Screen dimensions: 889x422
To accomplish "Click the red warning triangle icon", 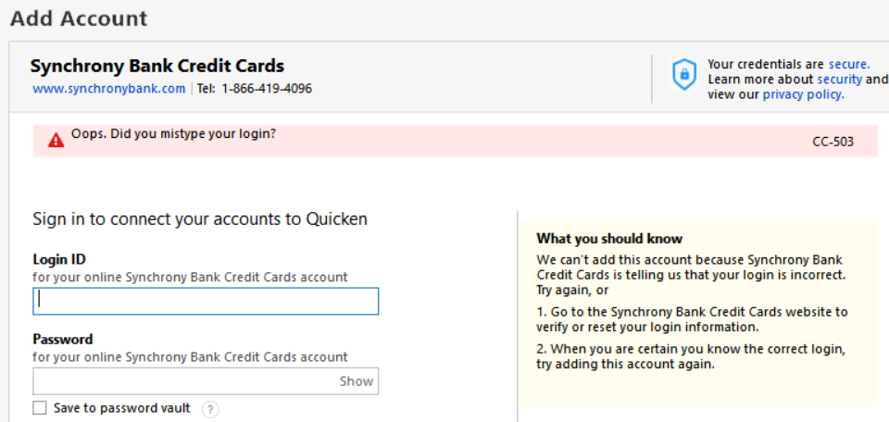I will tap(56, 141).
